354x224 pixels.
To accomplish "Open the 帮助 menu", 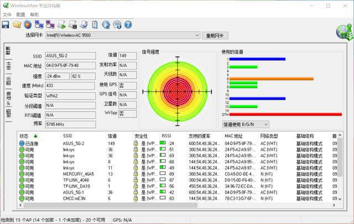I will (35, 14).
